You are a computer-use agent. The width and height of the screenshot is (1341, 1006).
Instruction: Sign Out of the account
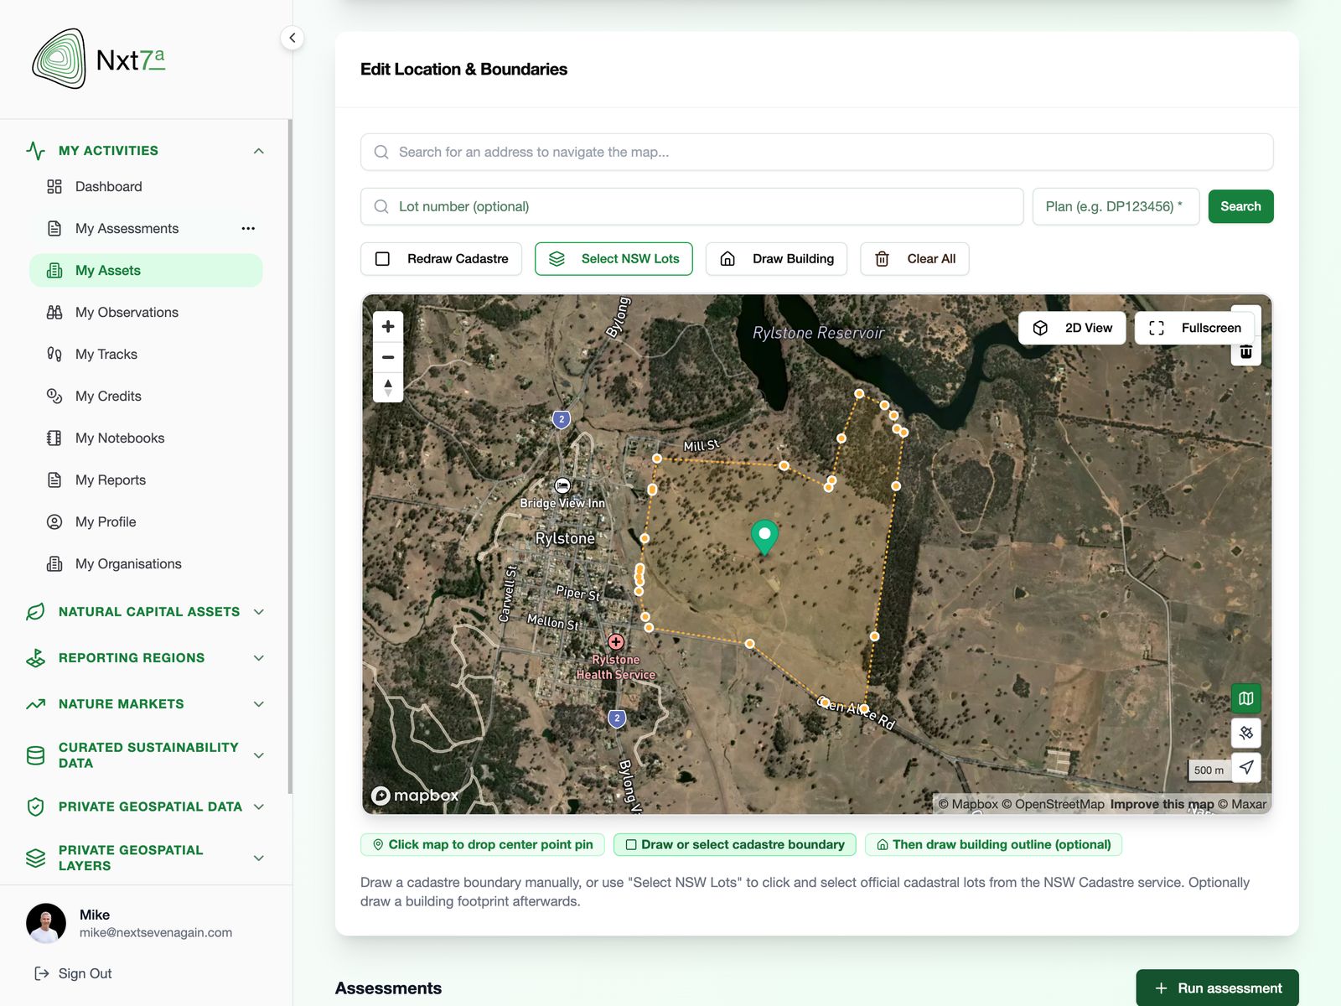[73, 973]
